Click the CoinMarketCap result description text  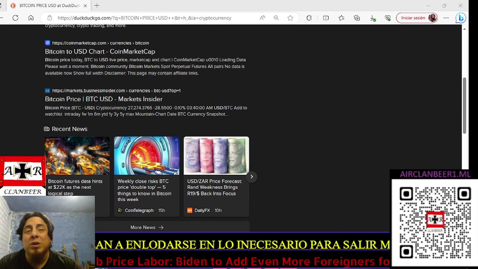click(145, 67)
